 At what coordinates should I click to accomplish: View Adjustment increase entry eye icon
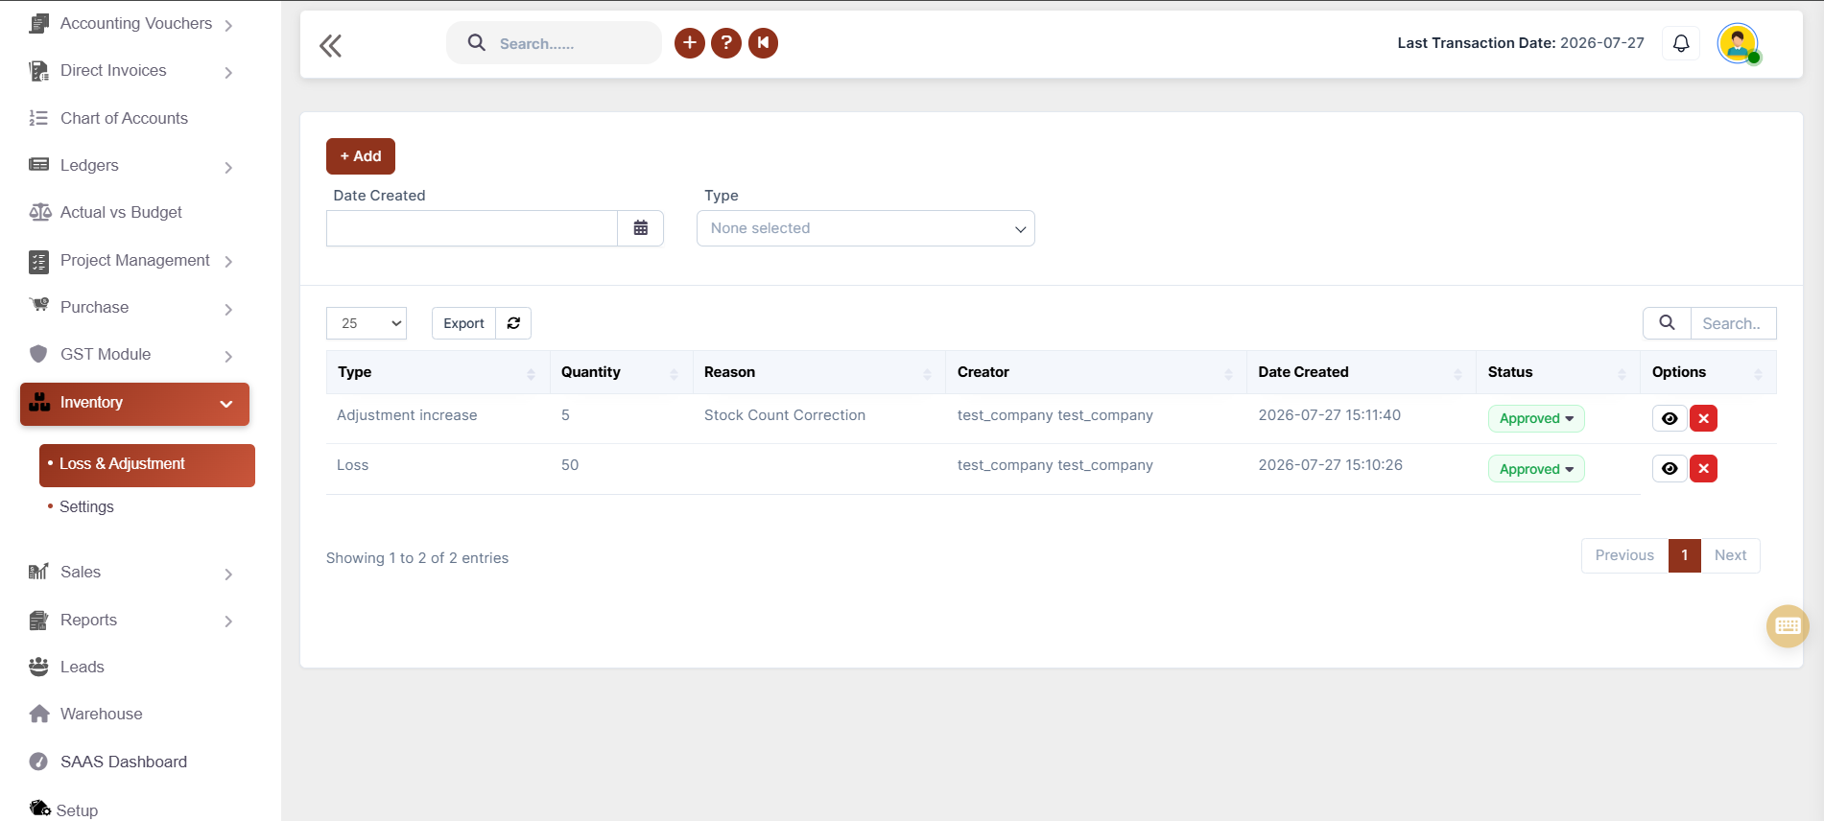pos(1670,418)
